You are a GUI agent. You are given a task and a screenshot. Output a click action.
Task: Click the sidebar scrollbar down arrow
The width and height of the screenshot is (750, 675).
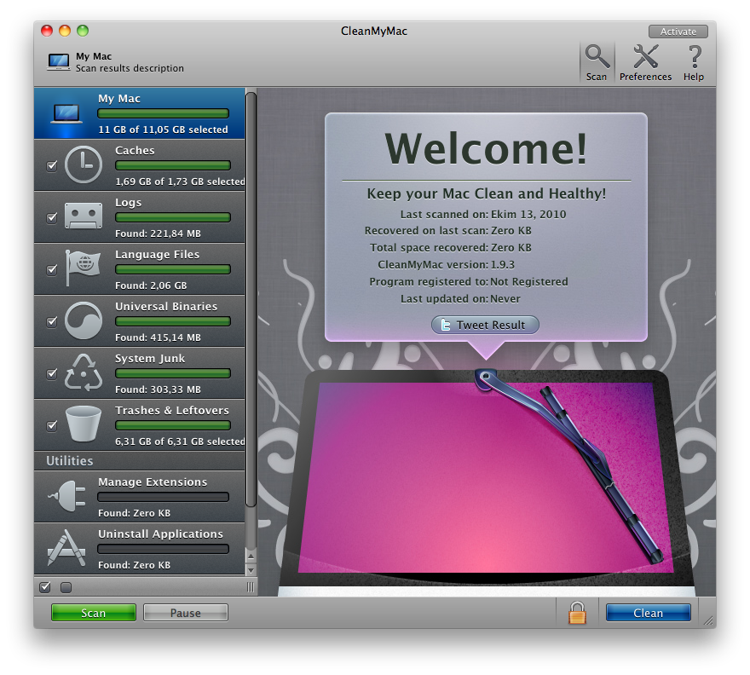click(251, 569)
